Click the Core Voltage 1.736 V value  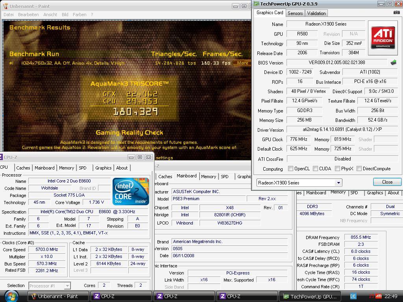(x=96, y=202)
